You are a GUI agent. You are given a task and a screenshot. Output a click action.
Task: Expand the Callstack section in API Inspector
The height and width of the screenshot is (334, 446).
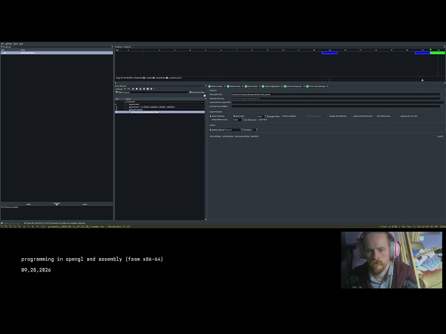pos(56,203)
